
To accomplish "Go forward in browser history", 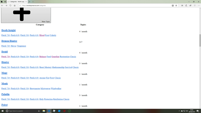I will tap(6, 6).
